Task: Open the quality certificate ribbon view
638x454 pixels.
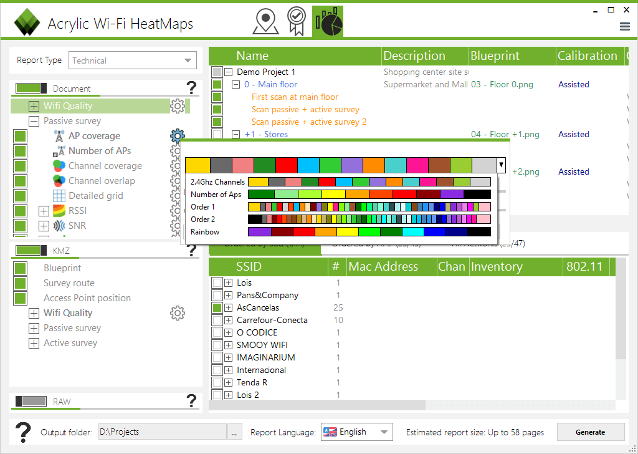Action: [296, 21]
